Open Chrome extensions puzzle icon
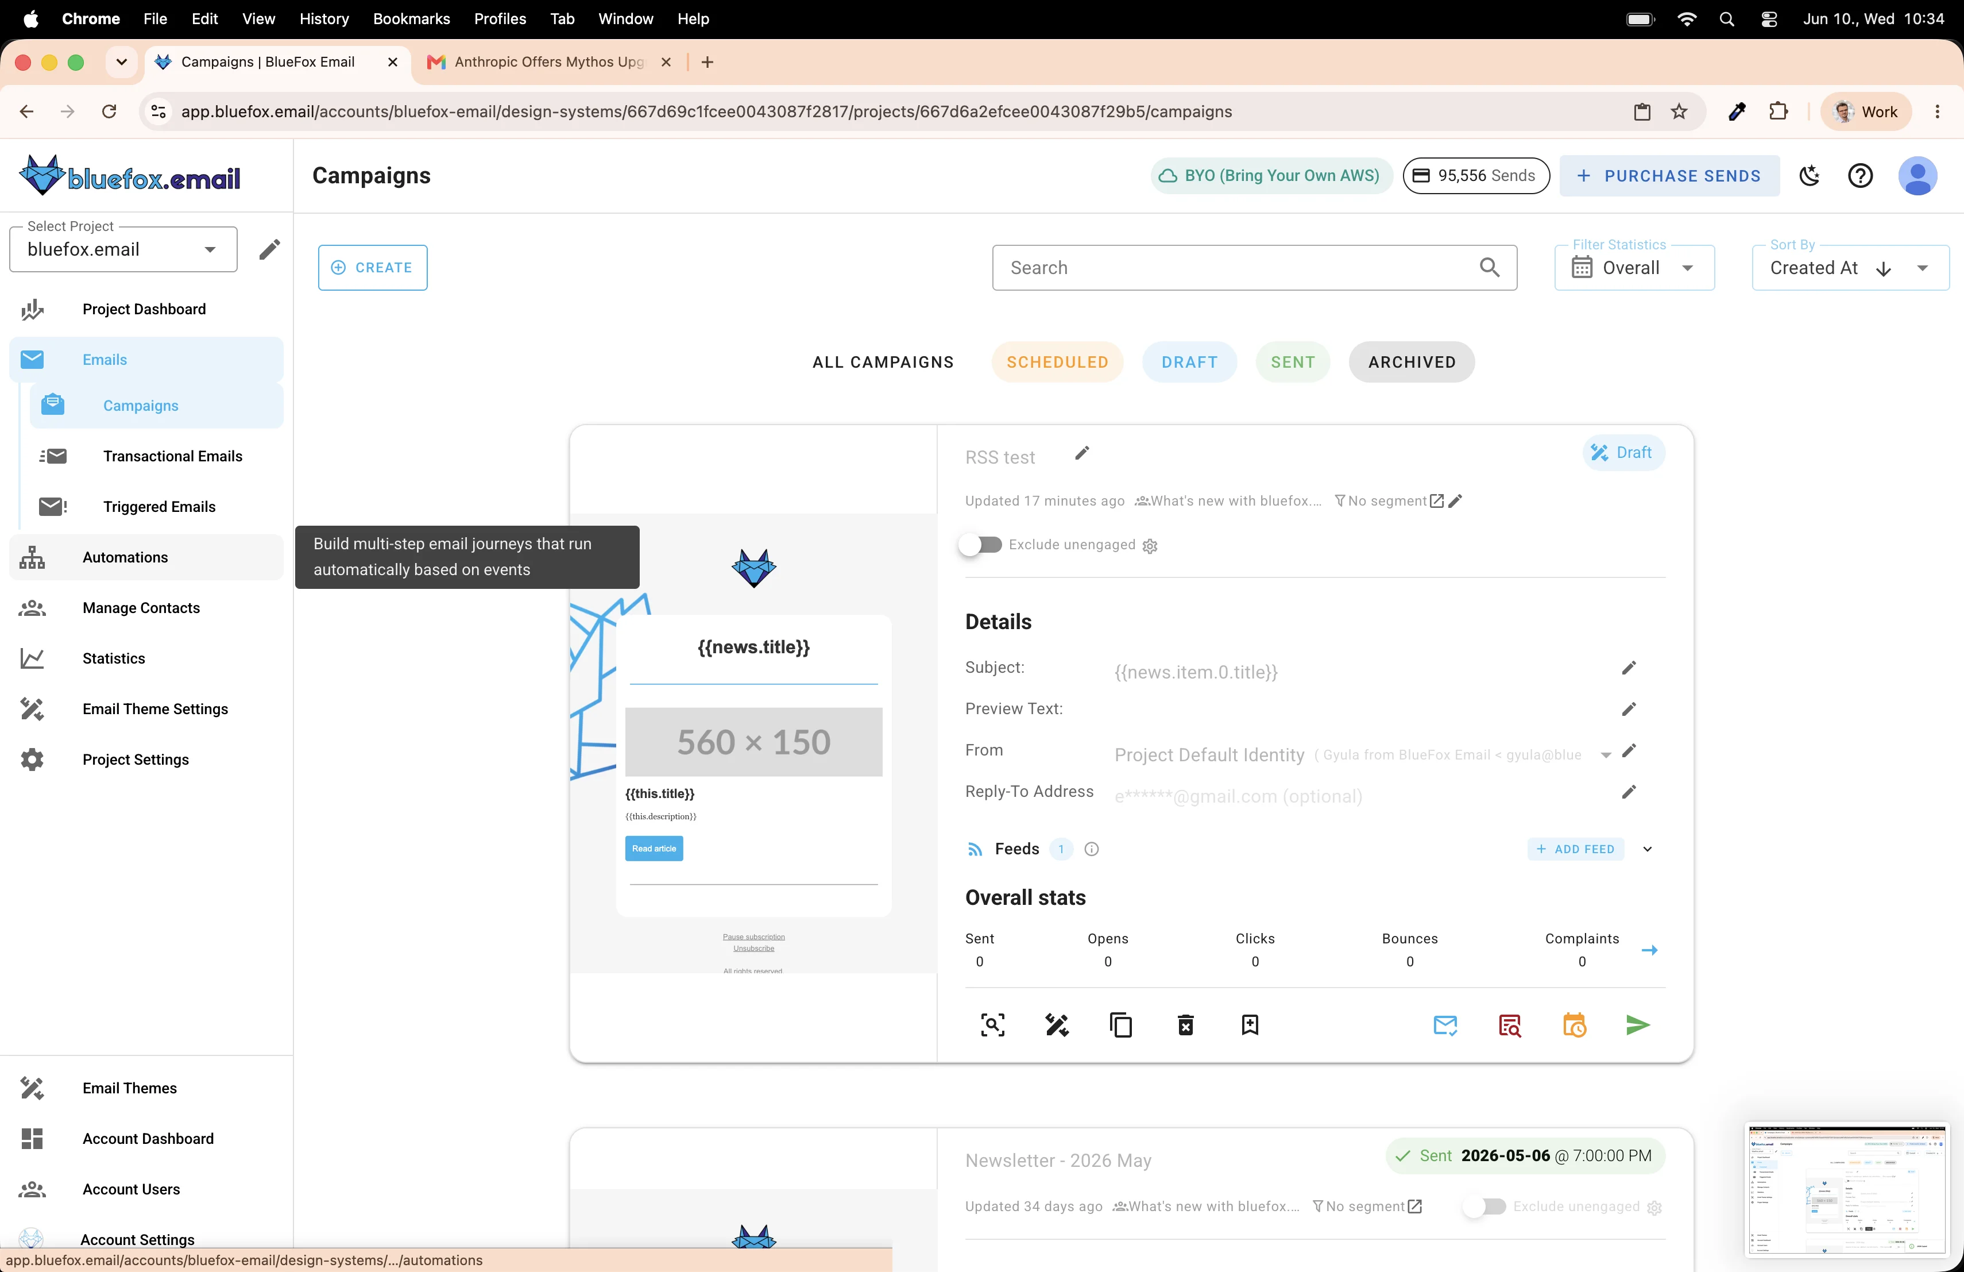 1779,111
